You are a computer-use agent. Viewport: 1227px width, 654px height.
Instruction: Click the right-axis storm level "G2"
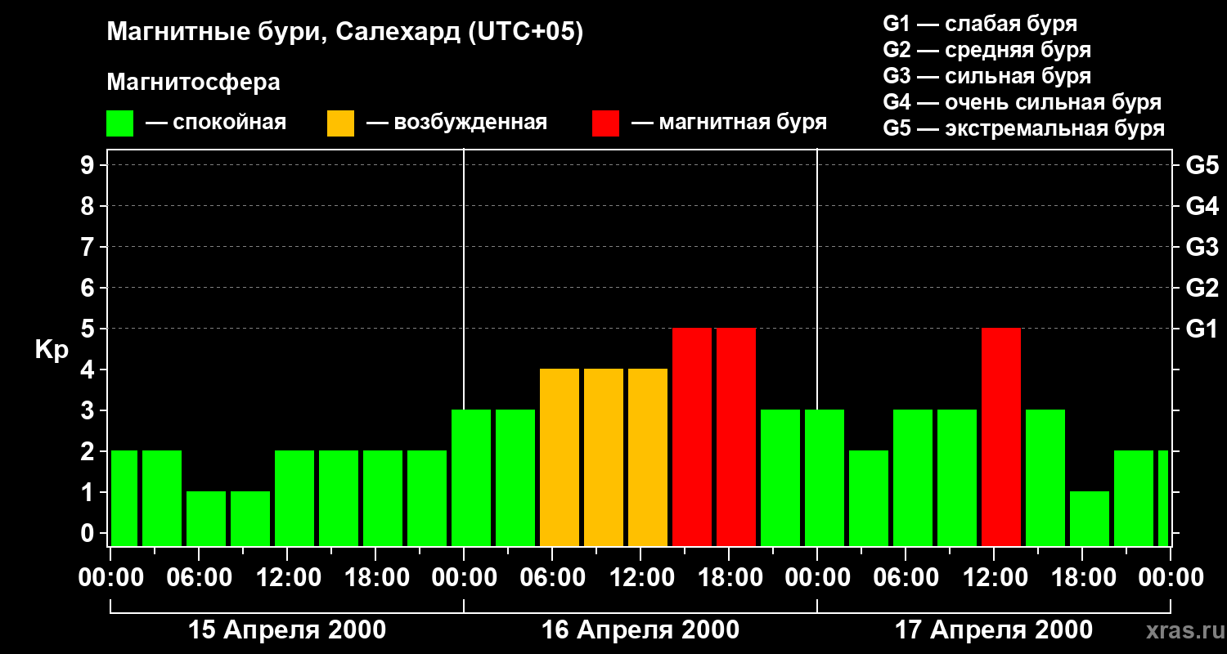(1202, 288)
